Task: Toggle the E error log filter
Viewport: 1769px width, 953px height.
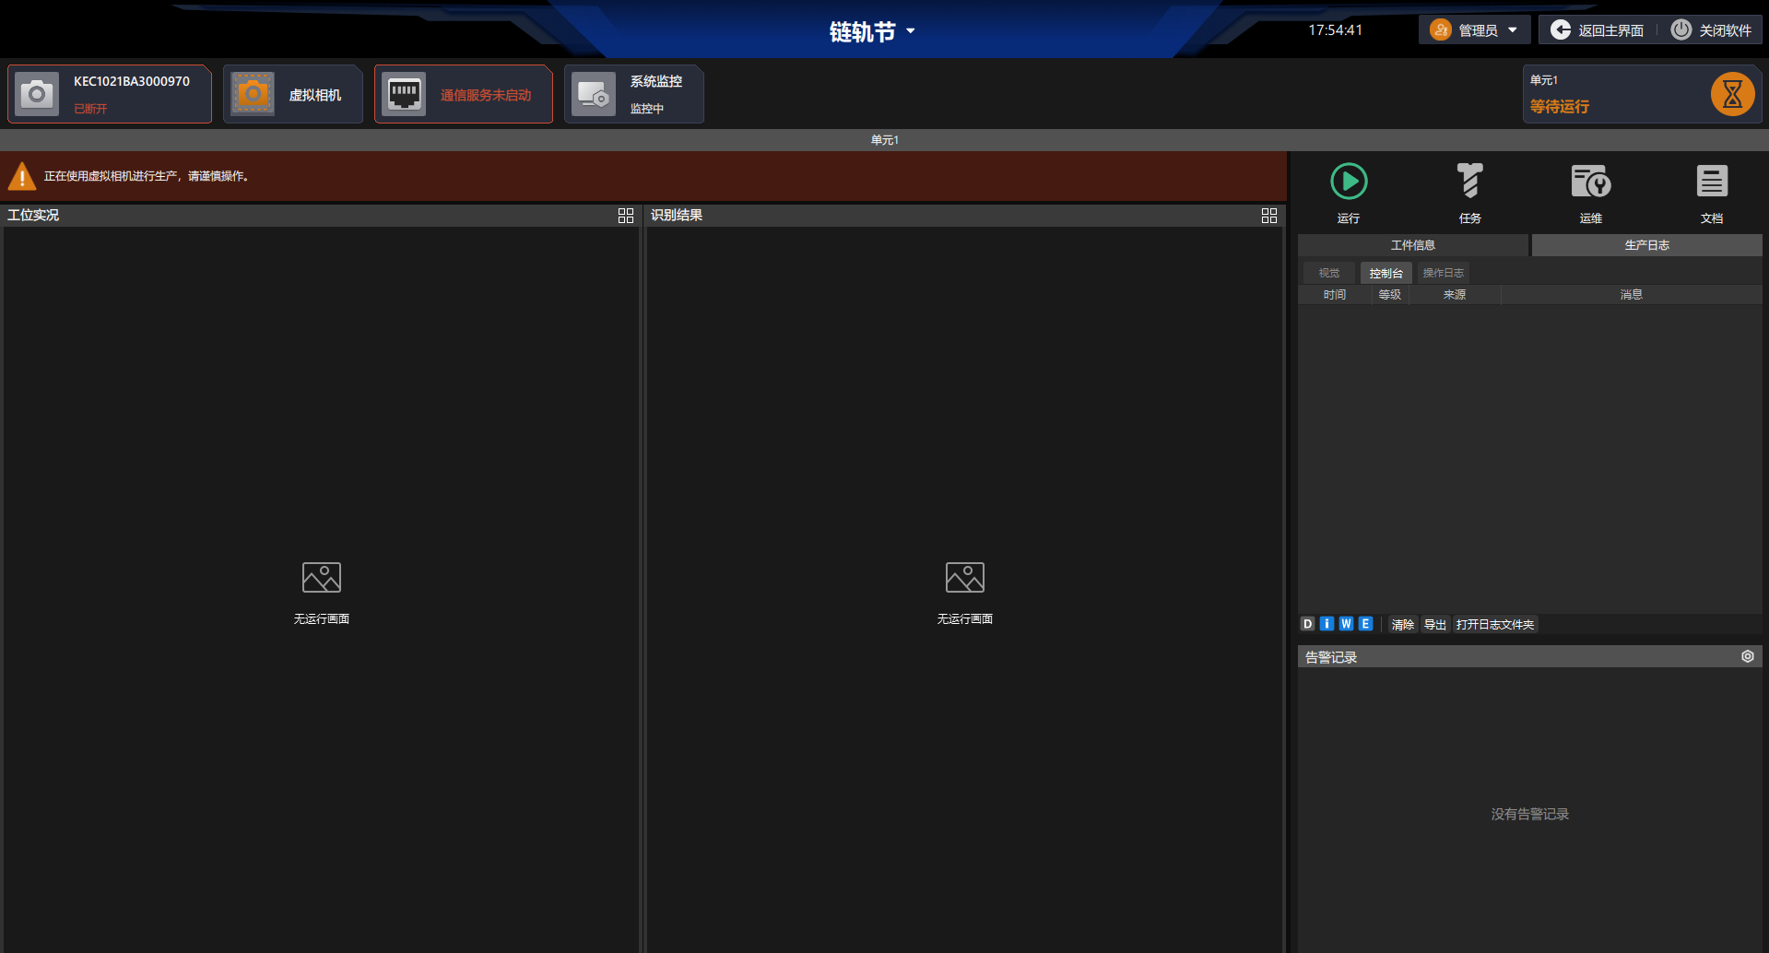Action: click(1365, 624)
